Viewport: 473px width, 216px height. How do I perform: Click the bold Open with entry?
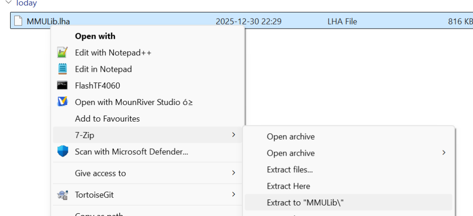(95, 36)
